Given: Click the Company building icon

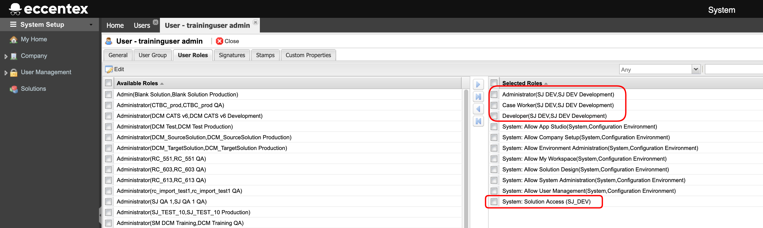Looking at the screenshot, I should point(14,56).
